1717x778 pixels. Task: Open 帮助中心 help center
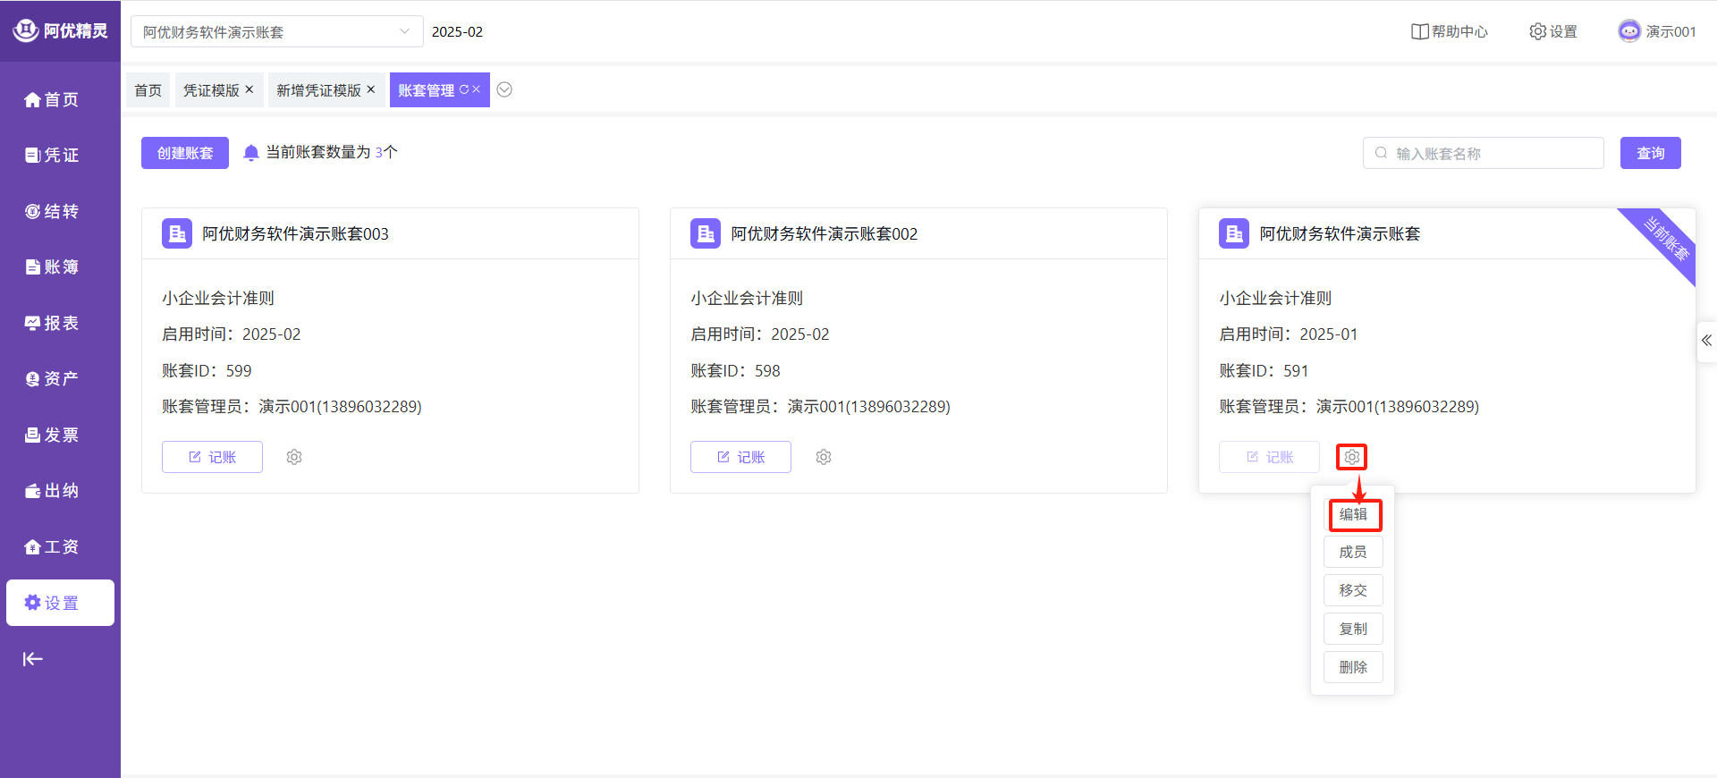click(x=1450, y=31)
